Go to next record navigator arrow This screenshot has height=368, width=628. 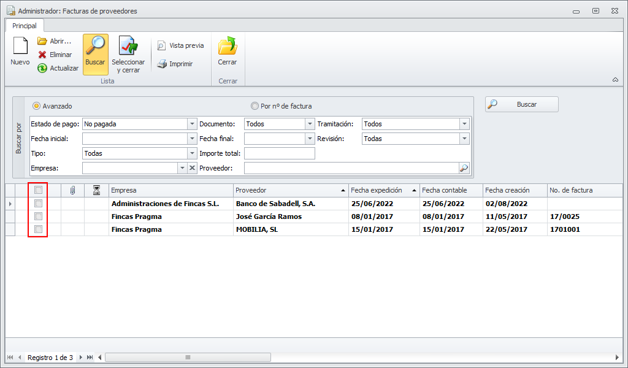tap(80, 357)
